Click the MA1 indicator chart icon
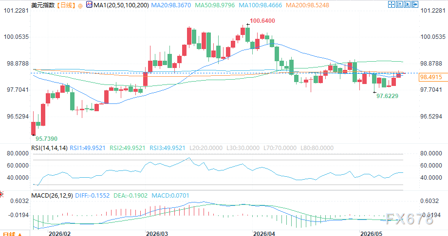The image size is (448, 236). (x=89, y=4)
